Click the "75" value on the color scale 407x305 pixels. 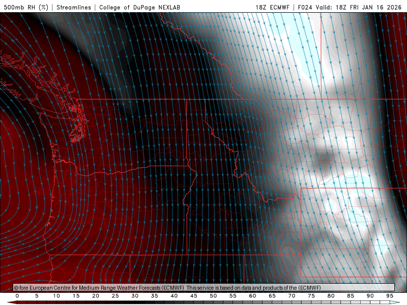tap(311, 296)
